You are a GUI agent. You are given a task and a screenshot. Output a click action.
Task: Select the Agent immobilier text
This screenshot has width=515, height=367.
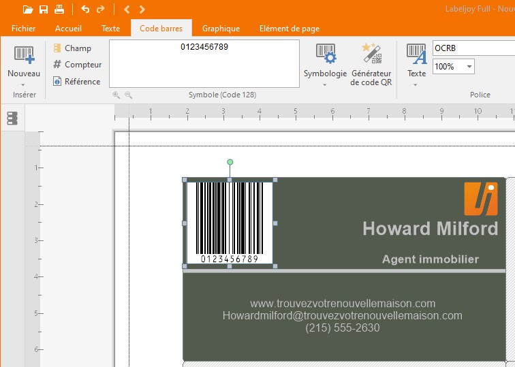pos(431,259)
